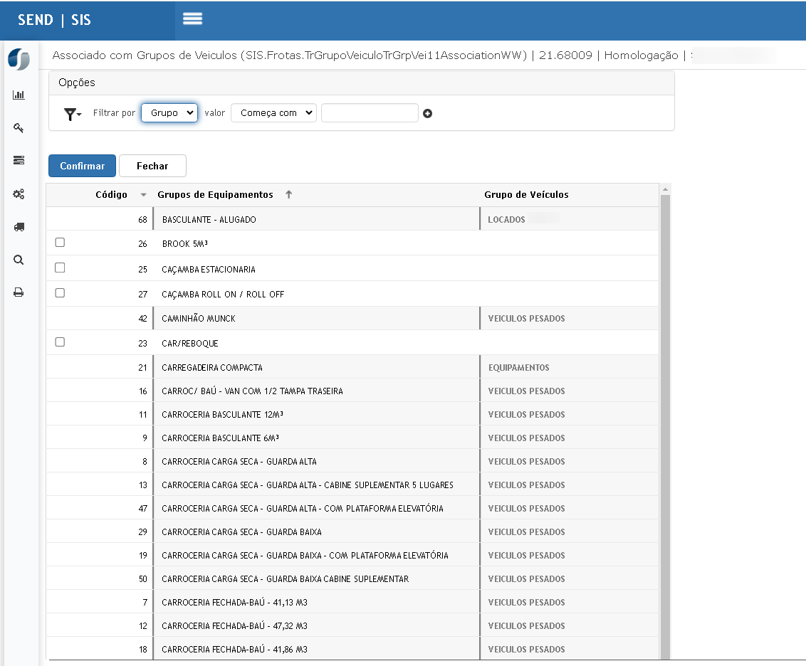Select GUARDA ALTA - COM PLATAFORMA ELEVATÓRIA row
The image size is (806, 666).
[352, 508]
